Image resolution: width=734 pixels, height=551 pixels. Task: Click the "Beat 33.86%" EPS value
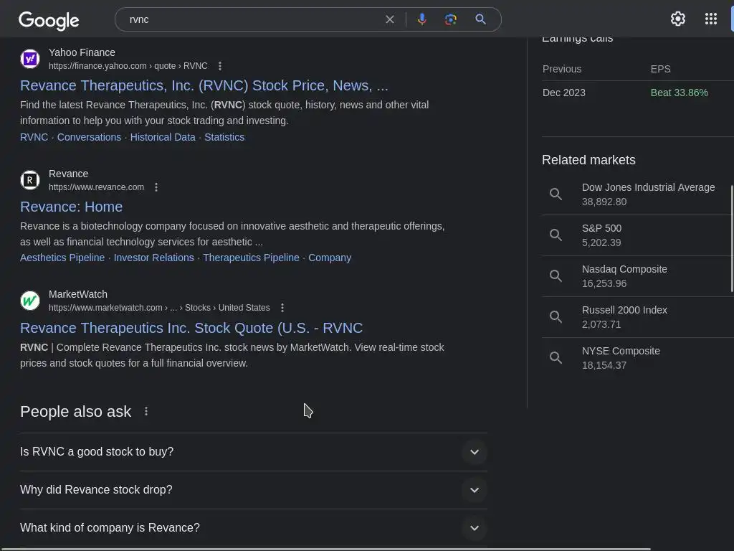679,93
